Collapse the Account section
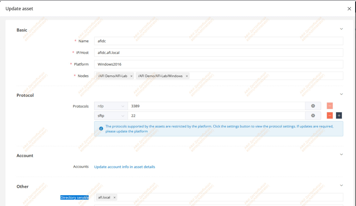Image resolution: width=356 pixels, height=206 pixels. coord(342,154)
